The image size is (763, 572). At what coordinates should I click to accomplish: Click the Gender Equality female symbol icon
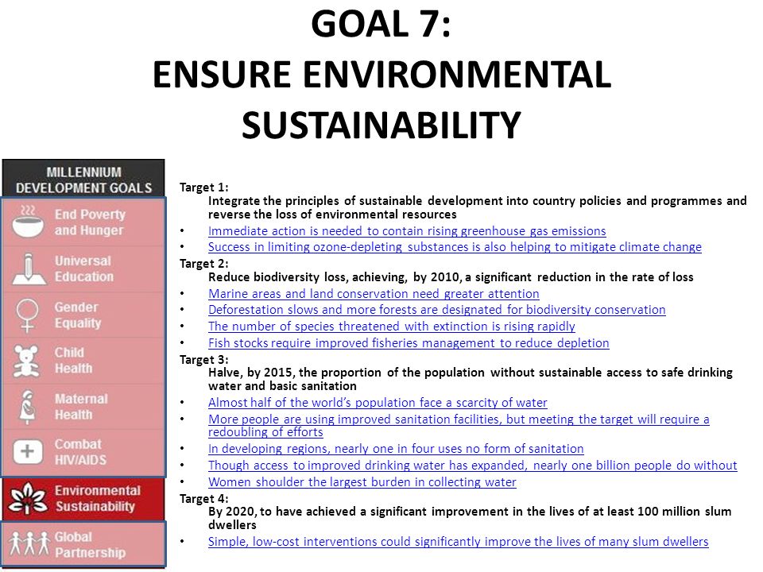coord(27,315)
